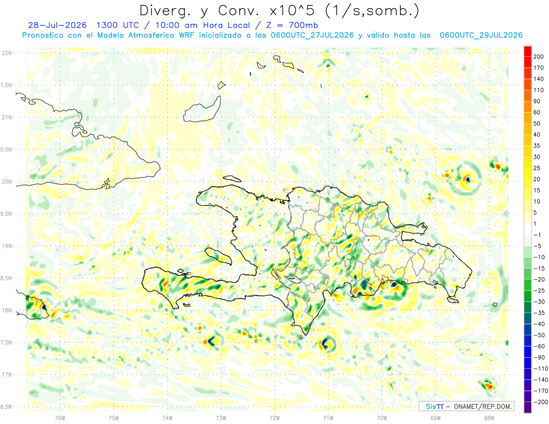The image size is (549, 424).
Task: Click the '19N' latitude label
Action: (6, 246)
